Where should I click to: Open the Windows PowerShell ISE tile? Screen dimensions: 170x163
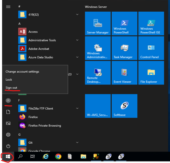pyautogui.click(x=151, y=24)
